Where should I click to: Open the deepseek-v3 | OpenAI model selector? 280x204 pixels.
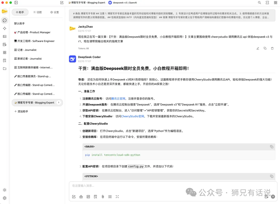[123, 3]
